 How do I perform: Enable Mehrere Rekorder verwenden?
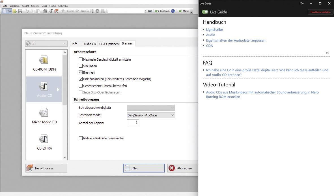[81, 138]
